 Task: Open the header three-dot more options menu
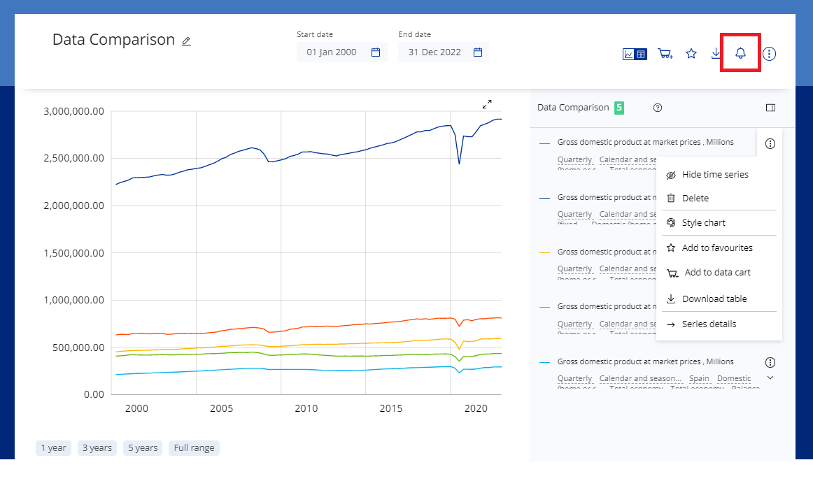769,54
